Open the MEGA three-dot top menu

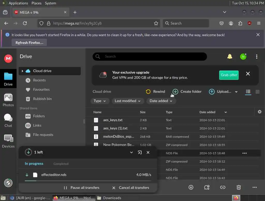[256, 57]
